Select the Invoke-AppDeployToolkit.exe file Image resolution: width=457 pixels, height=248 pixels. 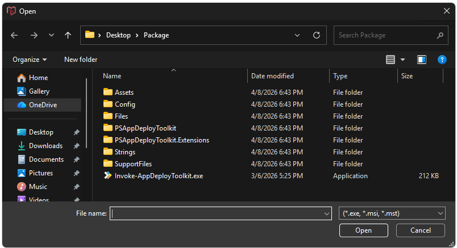(x=159, y=176)
